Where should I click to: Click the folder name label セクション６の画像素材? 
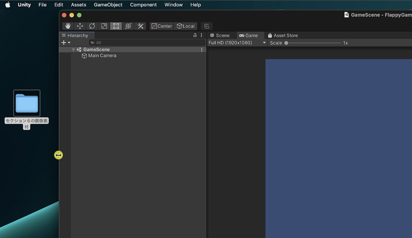click(x=27, y=124)
